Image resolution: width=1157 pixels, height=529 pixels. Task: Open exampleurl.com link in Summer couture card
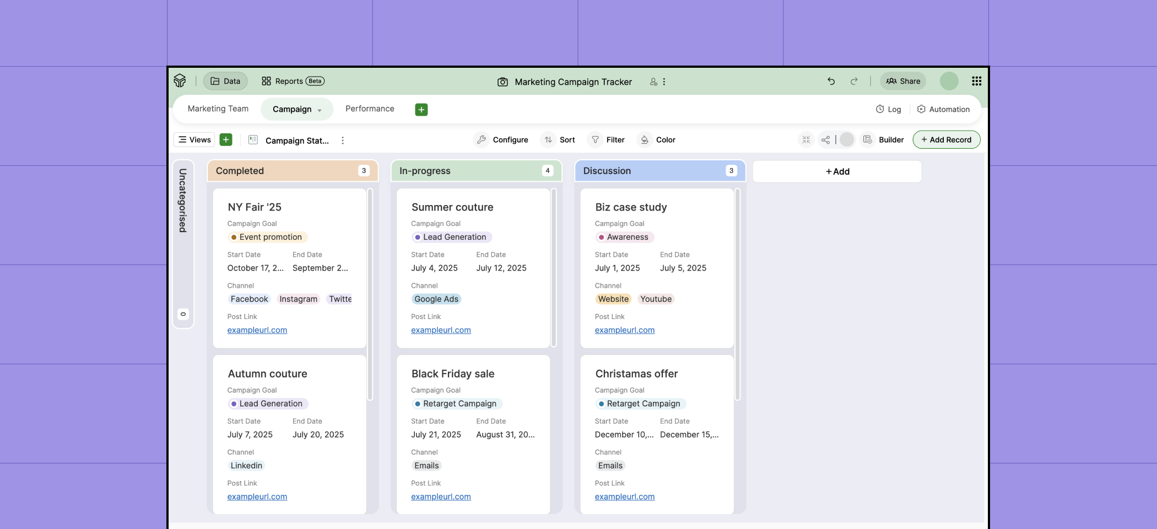pos(441,330)
